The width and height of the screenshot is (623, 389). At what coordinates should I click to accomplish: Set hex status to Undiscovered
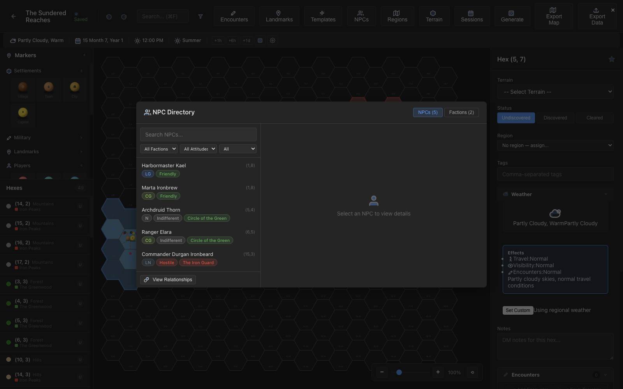tap(516, 118)
